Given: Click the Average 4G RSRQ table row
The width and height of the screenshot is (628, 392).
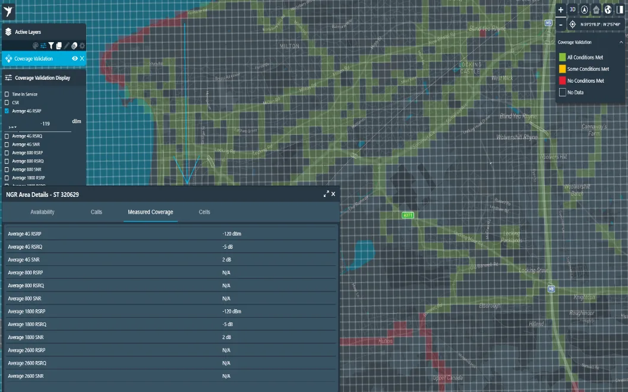Looking at the screenshot, I should [171, 247].
